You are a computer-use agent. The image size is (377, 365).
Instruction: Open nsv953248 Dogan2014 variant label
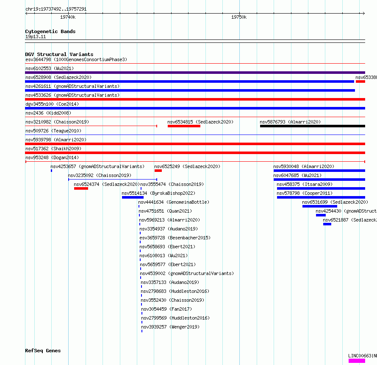[x=52, y=157]
